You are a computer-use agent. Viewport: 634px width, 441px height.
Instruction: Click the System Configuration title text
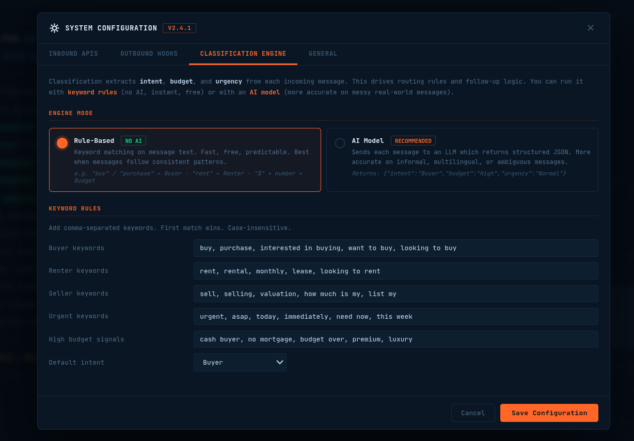pyautogui.click(x=111, y=28)
